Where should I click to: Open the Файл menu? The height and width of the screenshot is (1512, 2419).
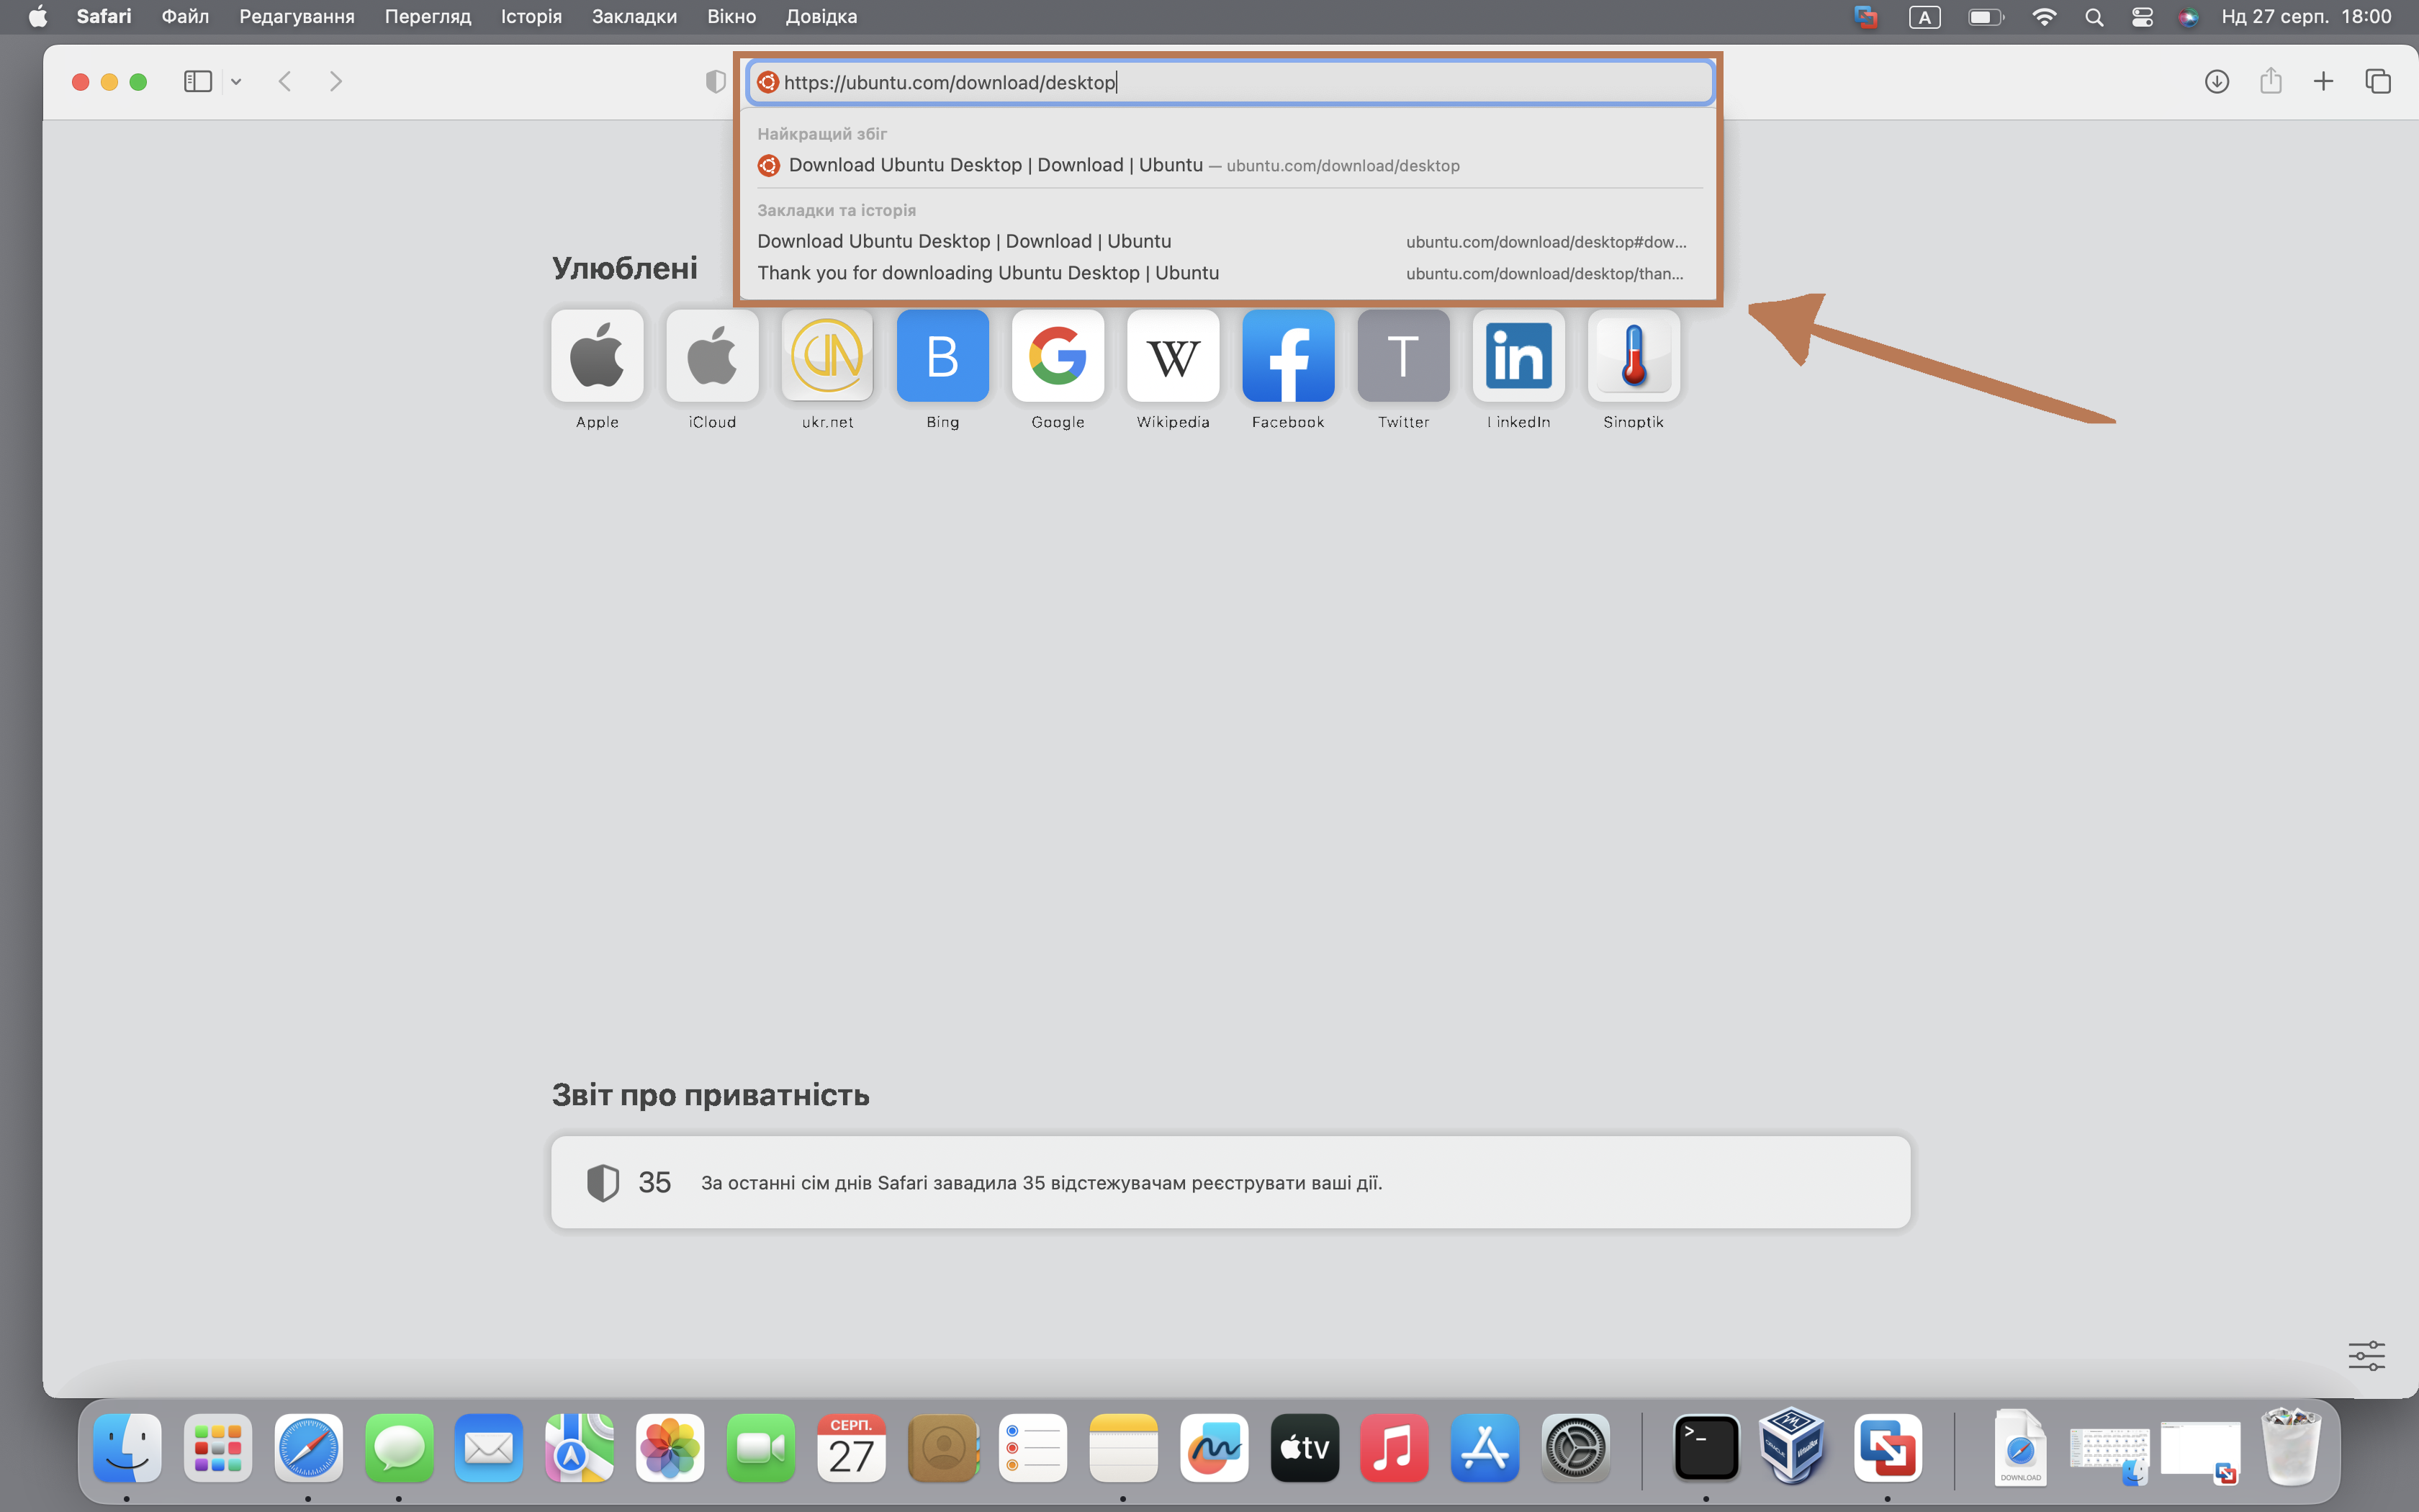coord(185,16)
